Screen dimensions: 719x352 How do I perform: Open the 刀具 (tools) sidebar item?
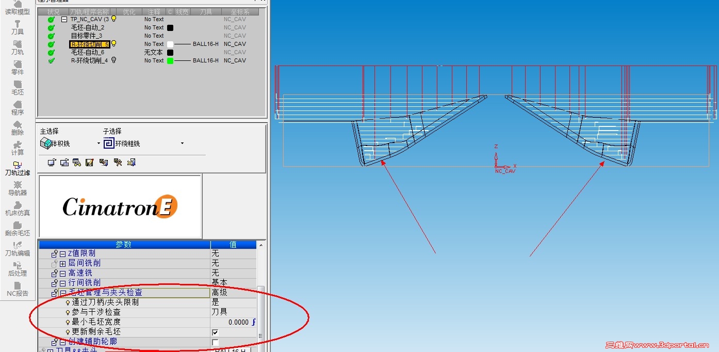point(18,27)
